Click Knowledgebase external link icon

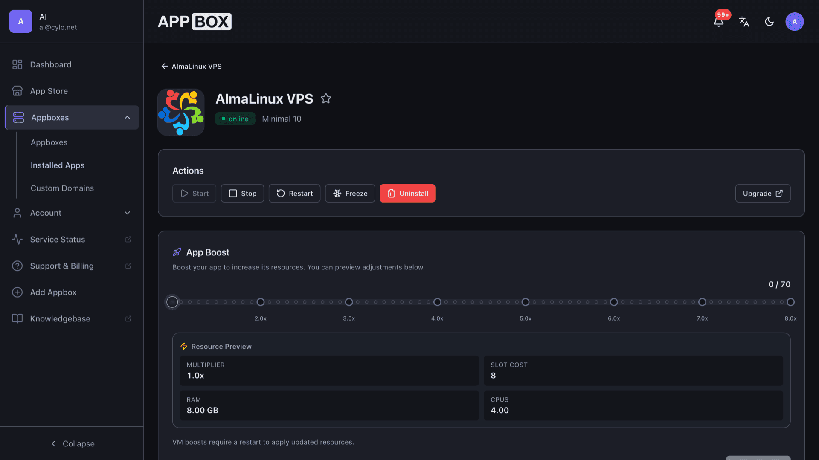(x=128, y=318)
